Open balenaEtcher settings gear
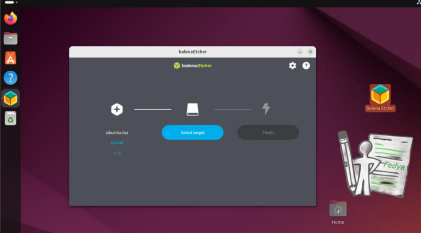421x233 pixels. (292, 65)
